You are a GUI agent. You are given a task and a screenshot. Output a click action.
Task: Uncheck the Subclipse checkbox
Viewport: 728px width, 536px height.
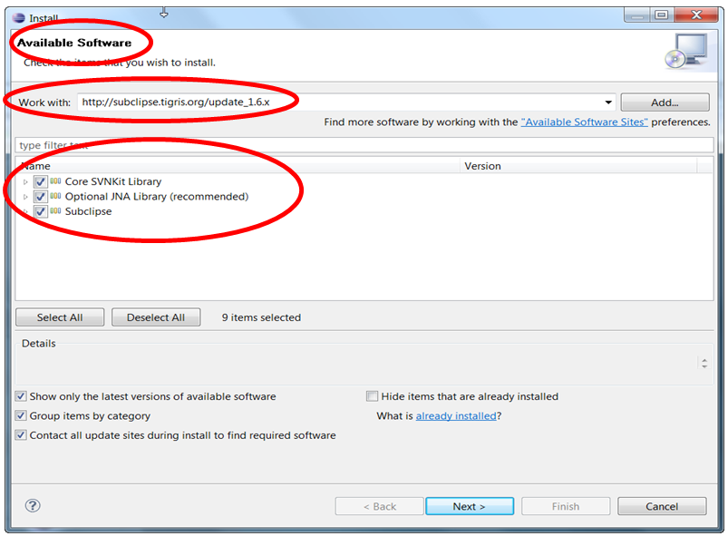tap(40, 211)
